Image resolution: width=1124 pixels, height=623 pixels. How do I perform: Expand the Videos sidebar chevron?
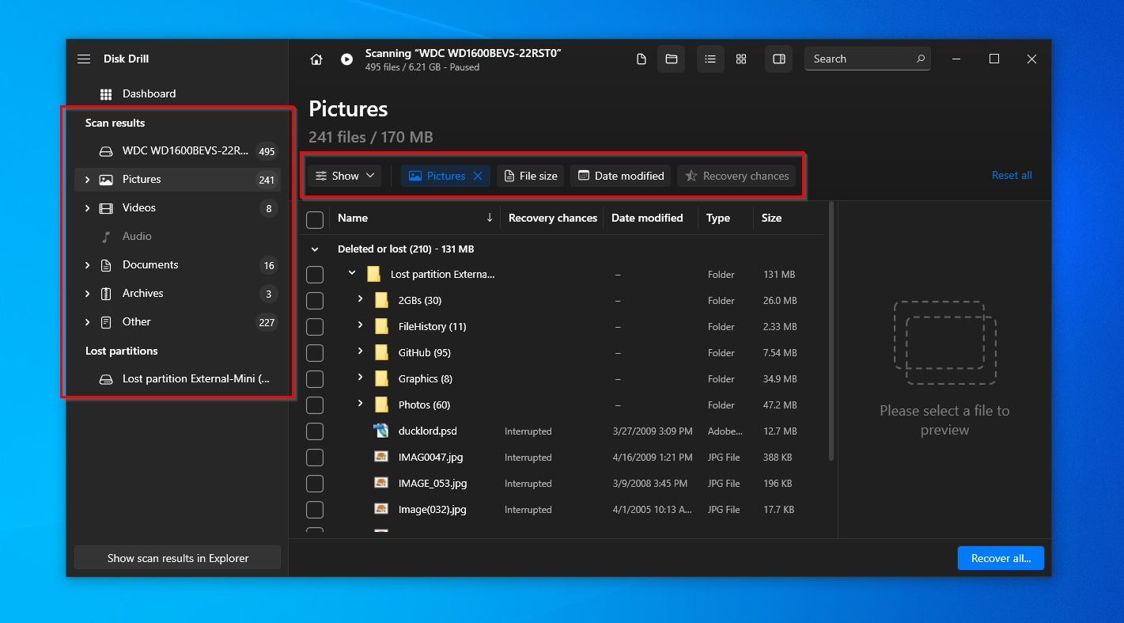(x=87, y=208)
